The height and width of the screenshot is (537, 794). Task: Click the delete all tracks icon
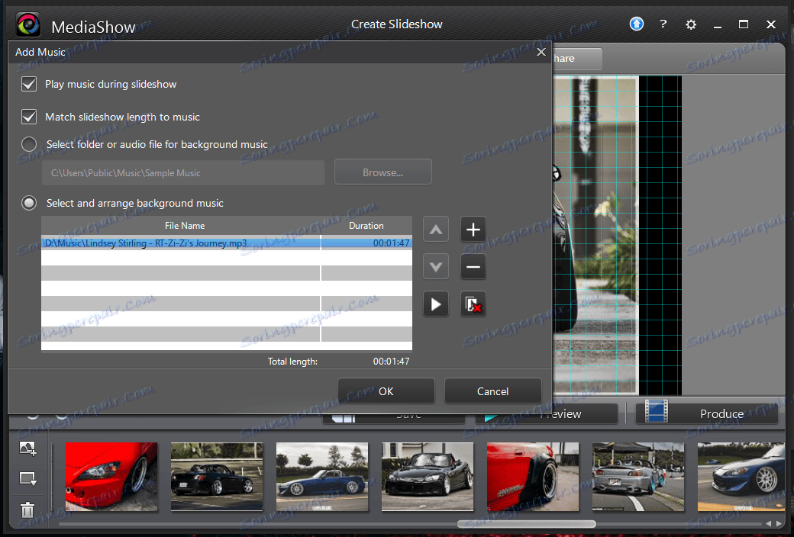pyautogui.click(x=473, y=304)
